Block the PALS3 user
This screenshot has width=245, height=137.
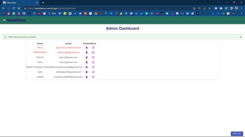click(93, 57)
